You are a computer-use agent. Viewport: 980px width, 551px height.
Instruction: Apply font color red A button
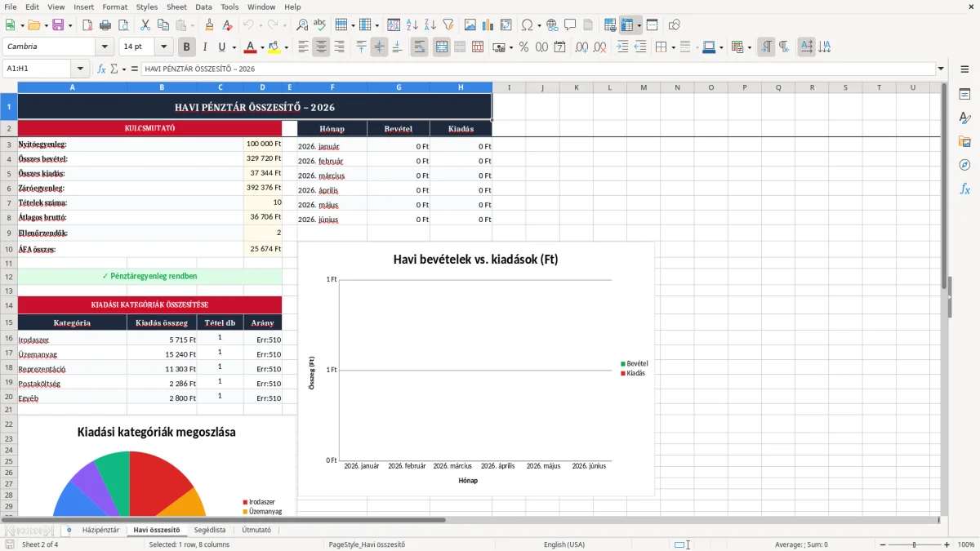coord(250,47)
